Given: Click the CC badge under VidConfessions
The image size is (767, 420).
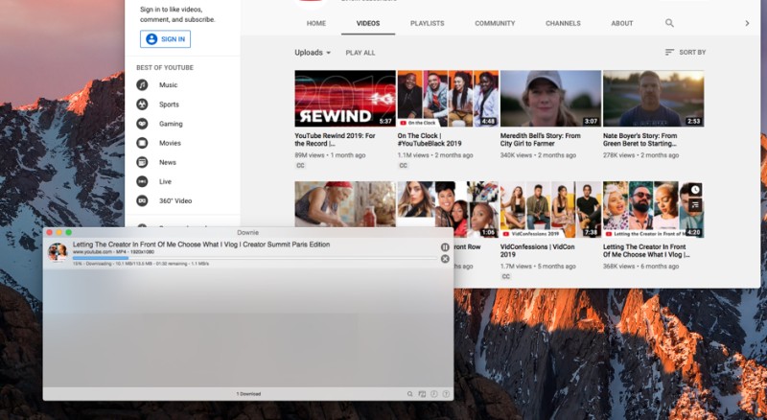Looking at the screenshot, I should [x=506, y=276].
